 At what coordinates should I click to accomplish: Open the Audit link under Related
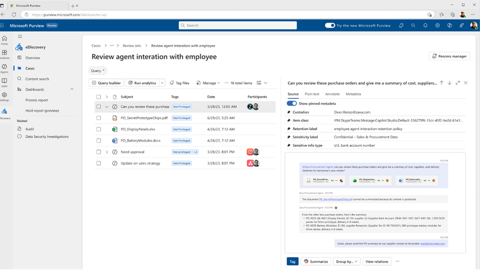(x=30, y=129)
